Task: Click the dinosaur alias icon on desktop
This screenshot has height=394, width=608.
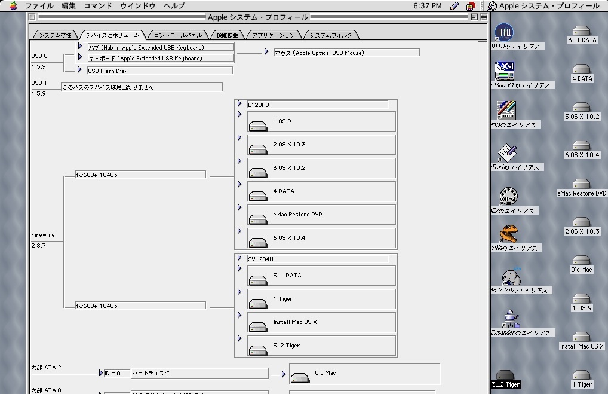Action: [509, 233]
